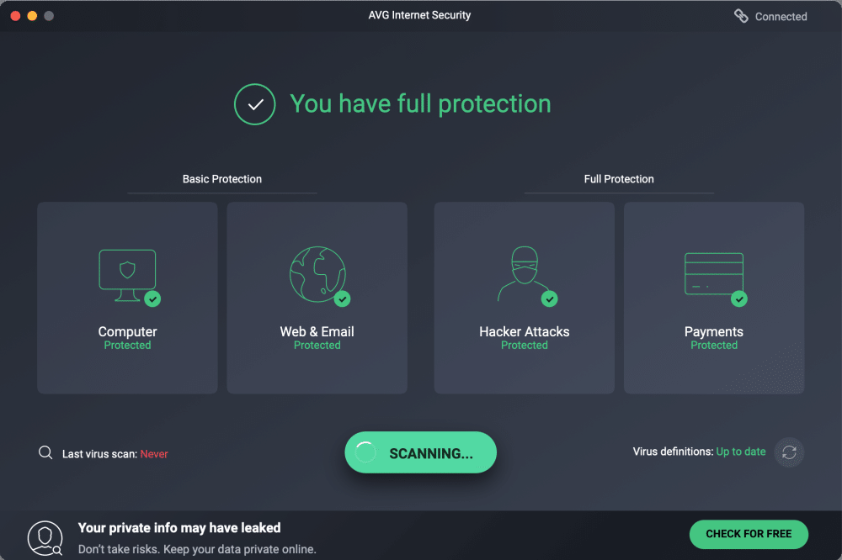Select the Full Protection section heading
This screenshot has width=842, height=560.
(x=619, y=179)
